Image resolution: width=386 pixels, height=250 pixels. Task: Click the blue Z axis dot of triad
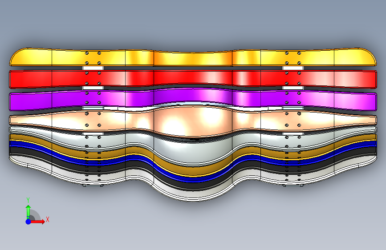click(28, 222)
